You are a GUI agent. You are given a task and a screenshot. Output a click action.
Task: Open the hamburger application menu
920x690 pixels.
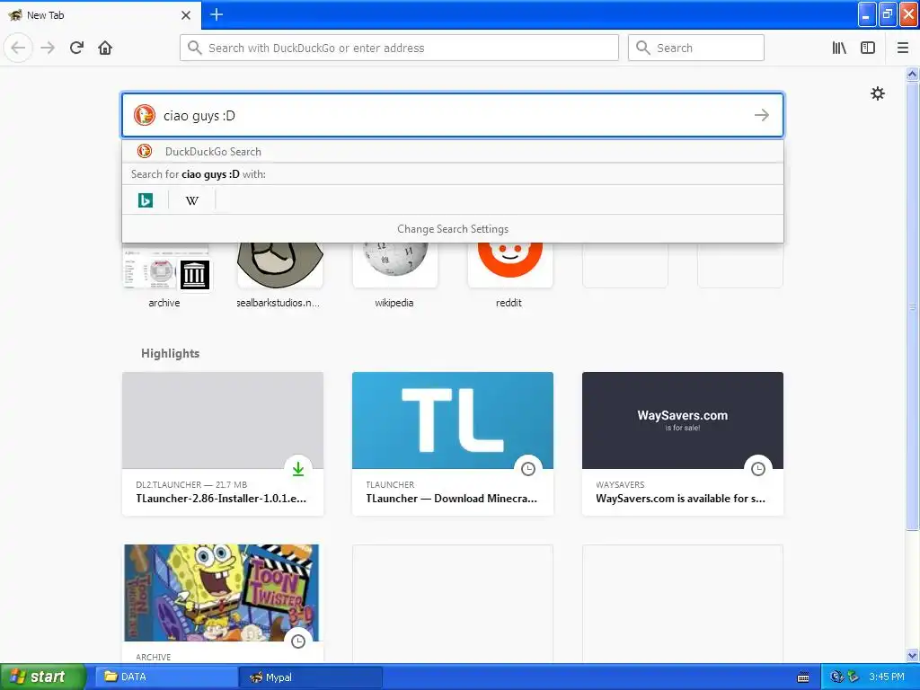[x=902, y=49]
